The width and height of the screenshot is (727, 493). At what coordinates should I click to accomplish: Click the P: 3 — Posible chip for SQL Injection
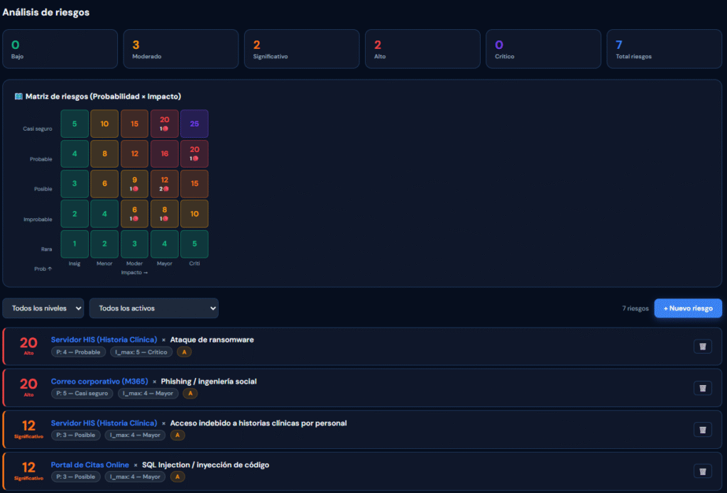[75, 477]
